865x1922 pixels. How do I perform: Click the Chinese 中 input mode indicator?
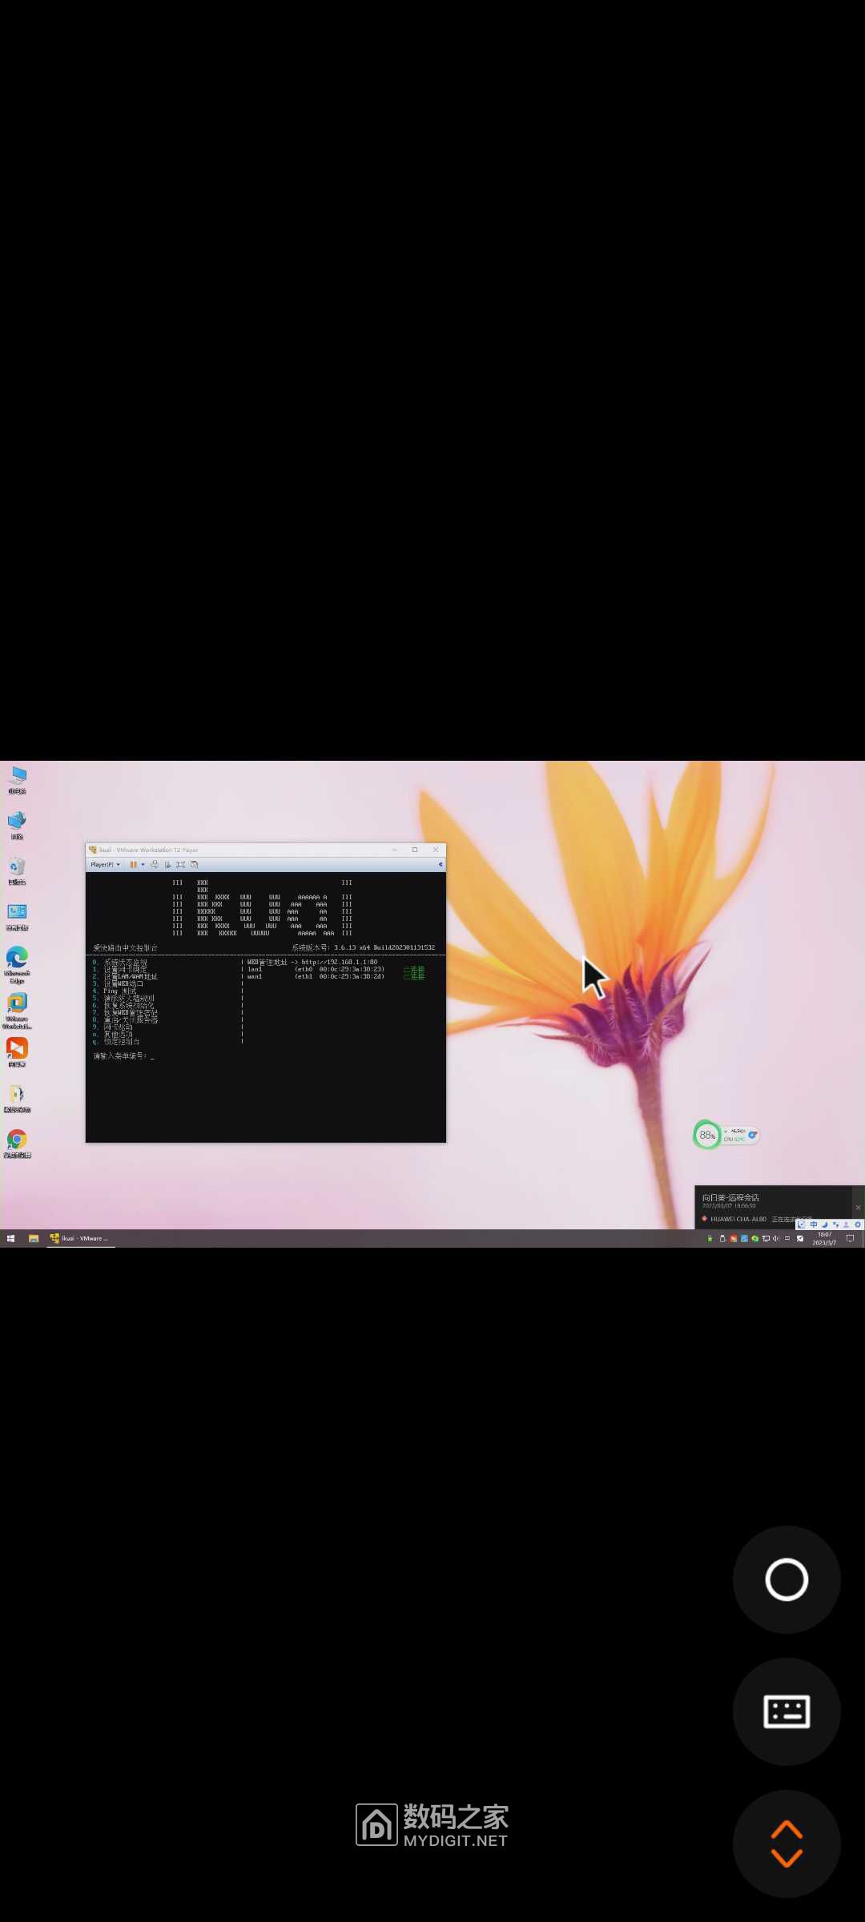[814, 1224]
